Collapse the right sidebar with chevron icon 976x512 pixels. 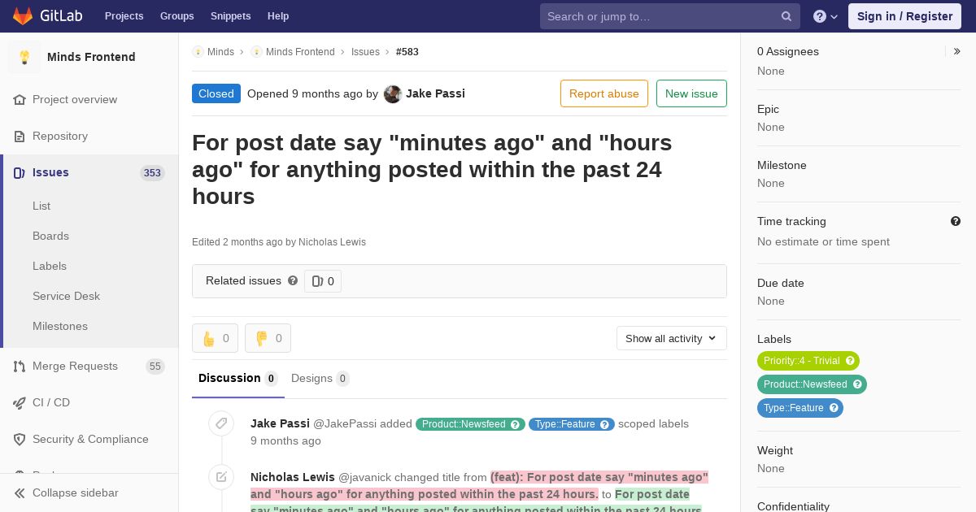957,51
